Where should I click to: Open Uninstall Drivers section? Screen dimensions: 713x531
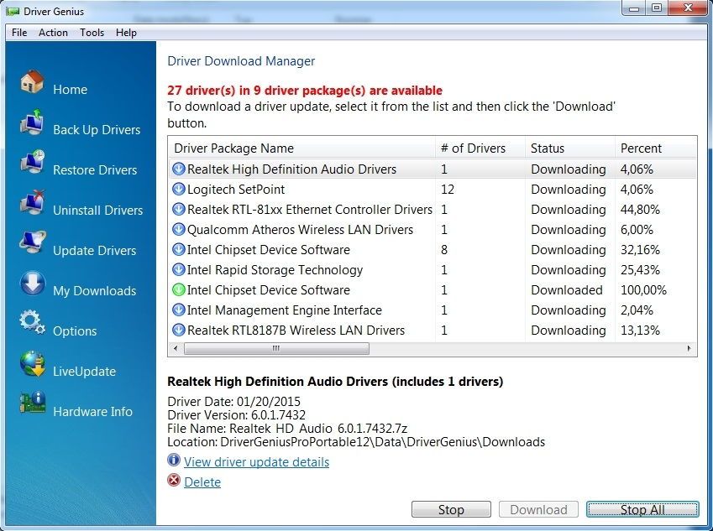97,211
